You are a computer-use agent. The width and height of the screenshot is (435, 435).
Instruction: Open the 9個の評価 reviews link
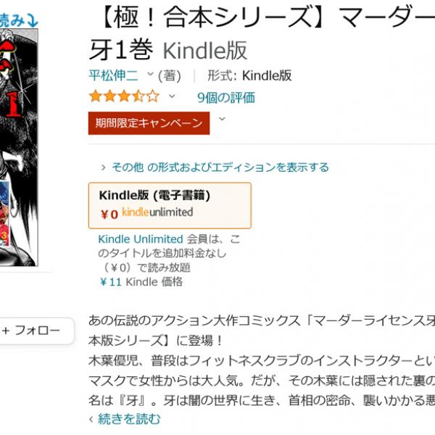[225, 98]
